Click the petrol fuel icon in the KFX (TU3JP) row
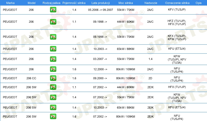Screen dimensions: 207x121 pos(53,37)
